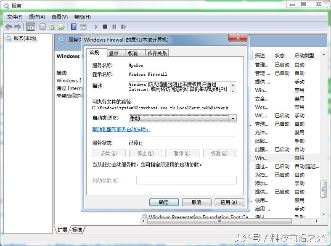331x246 pixels.
Task: Switch to the 标准 view tab
Action: click(77, 230)
